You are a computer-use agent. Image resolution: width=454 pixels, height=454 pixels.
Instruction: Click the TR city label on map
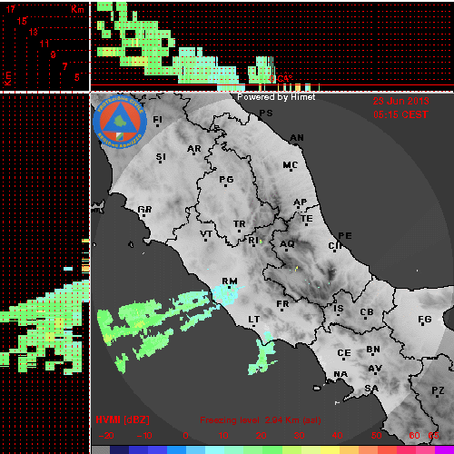tap(240, 224)
